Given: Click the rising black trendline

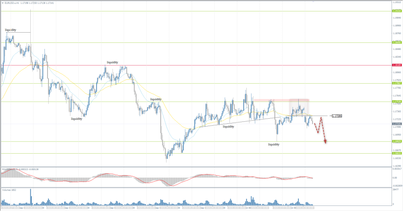Looking at the screenshot, I should [236, 121].
